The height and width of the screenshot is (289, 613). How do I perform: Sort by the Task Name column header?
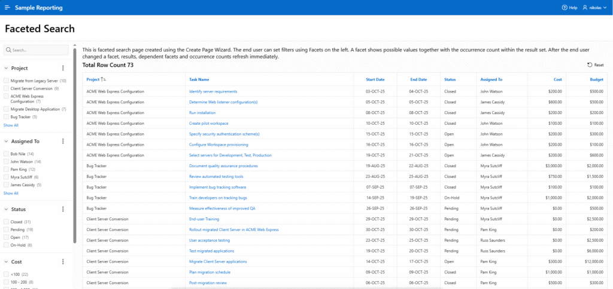click(199, 79)
